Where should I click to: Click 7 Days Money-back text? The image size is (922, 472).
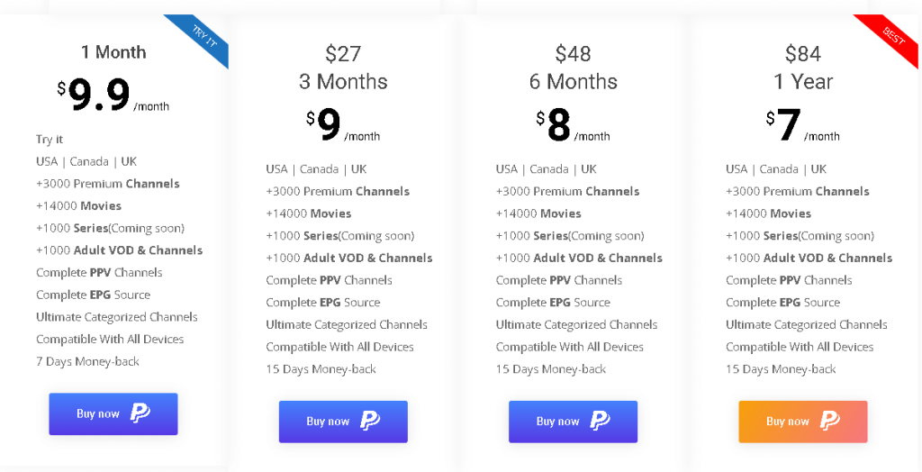[88, 361]
